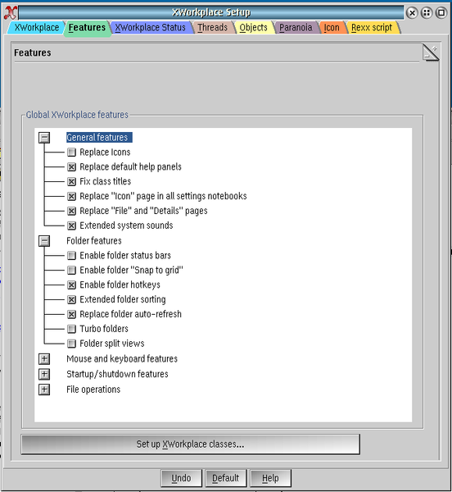Enable the Replace Icons checkbox
The image size is (452, 492).
pyautogui.click(x=71, y=153)
